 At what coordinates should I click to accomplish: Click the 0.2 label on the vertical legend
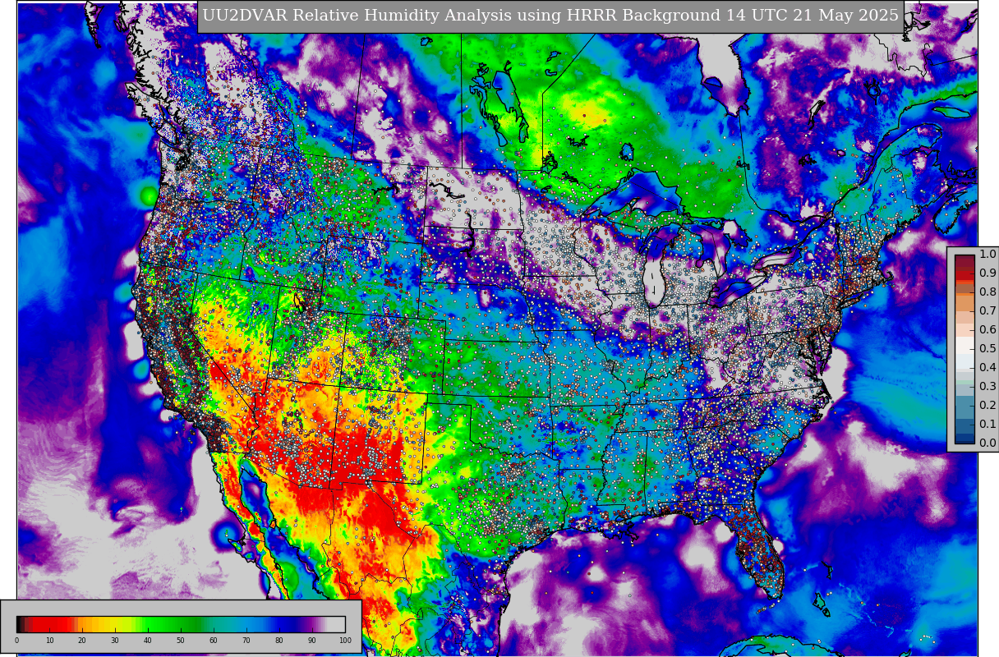987,405
